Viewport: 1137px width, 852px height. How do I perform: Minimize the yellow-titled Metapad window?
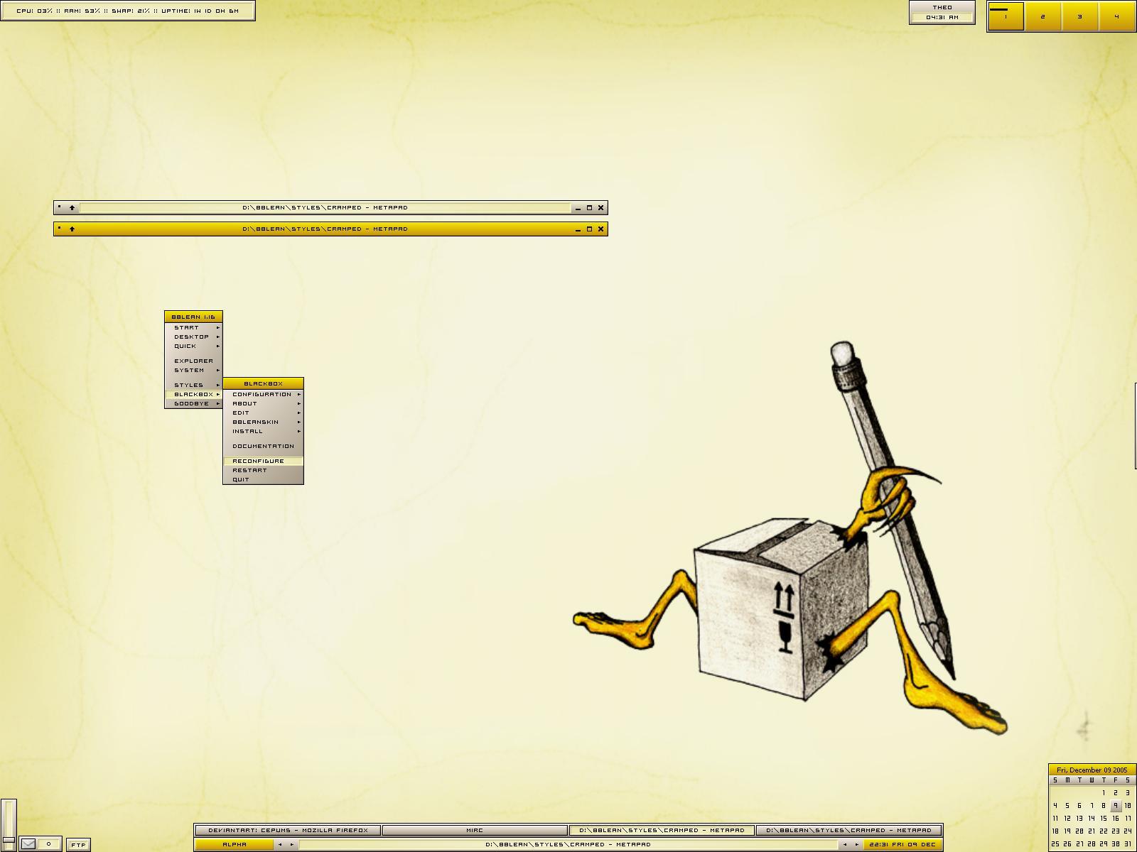pos(578,229)
